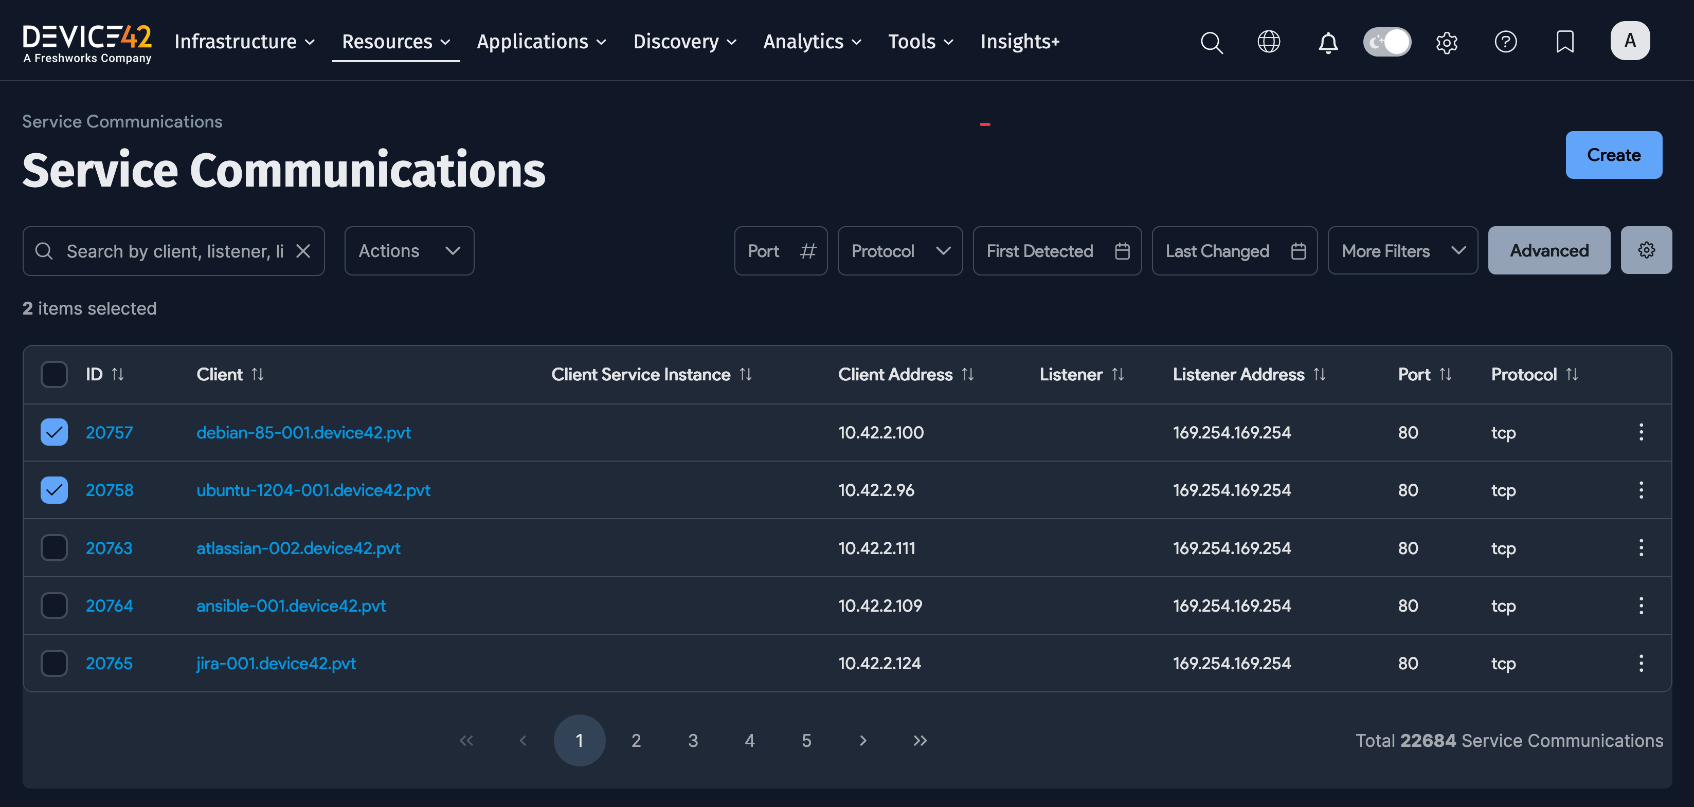Open notifications via the bell icon
The image size is (1694, 807).
tap(1328, 42)
